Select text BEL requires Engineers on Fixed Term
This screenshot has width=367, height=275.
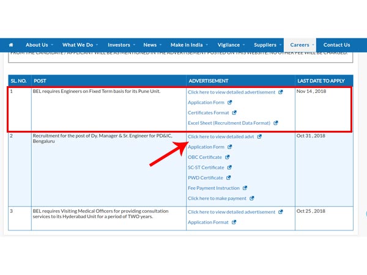click(x=97, y=91)
